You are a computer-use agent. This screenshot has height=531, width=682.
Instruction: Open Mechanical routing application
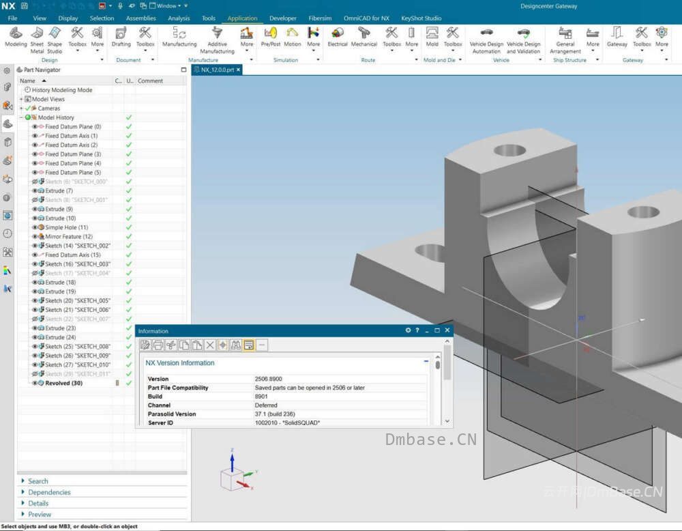364,37
